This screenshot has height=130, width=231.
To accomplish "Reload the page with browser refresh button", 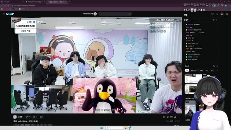I will pyautogui.click(x=8, y=6).
